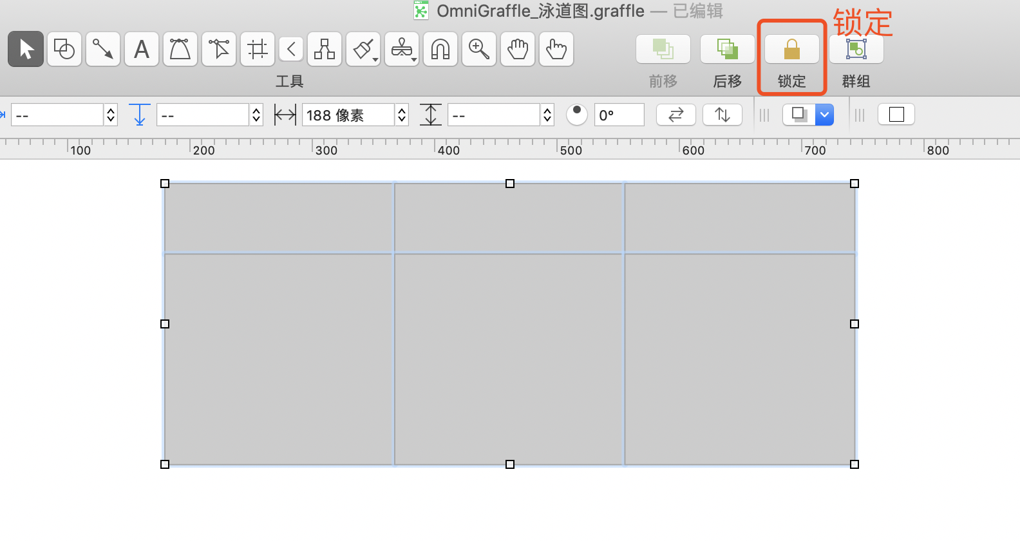Click the Group (群组) button
Screen dimensions: 1020x541
(x=856, y=50)
